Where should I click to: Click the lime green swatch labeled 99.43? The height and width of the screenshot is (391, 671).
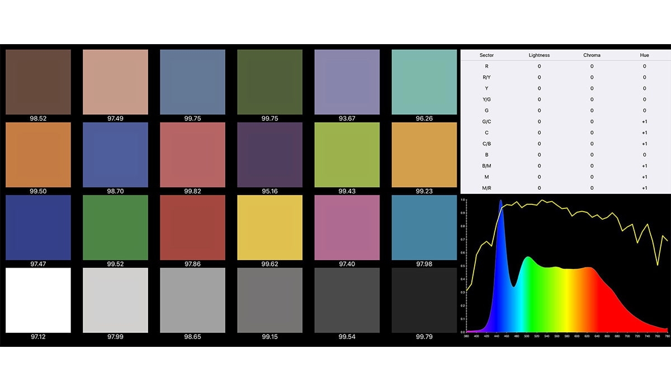pyautogui.click(x=347, y=155)
